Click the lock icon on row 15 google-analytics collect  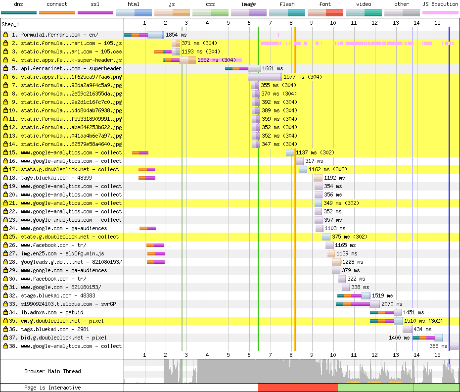point(5,152)
